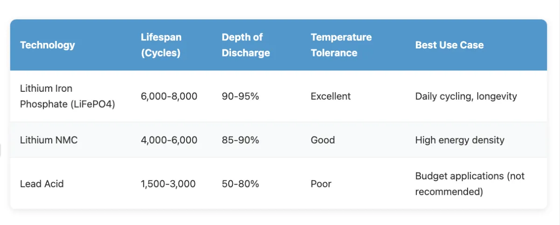Click the Excellent temperature tolerance cell

[x=330, y=96]
